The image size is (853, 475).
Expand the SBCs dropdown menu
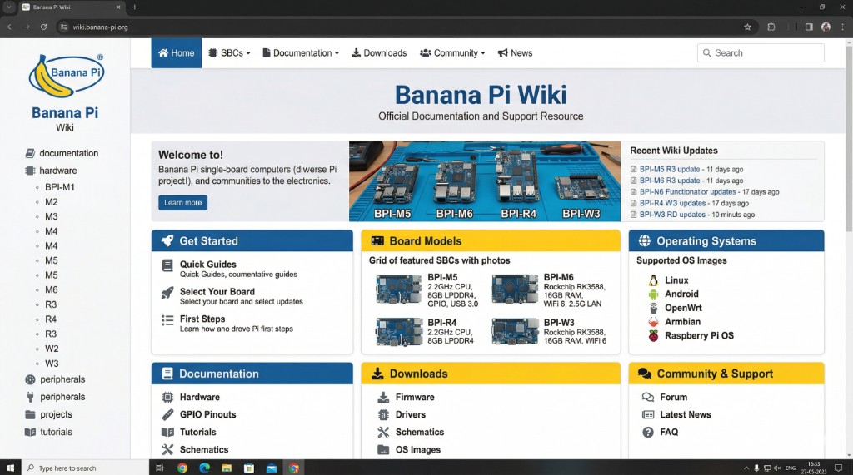point(230,52)
